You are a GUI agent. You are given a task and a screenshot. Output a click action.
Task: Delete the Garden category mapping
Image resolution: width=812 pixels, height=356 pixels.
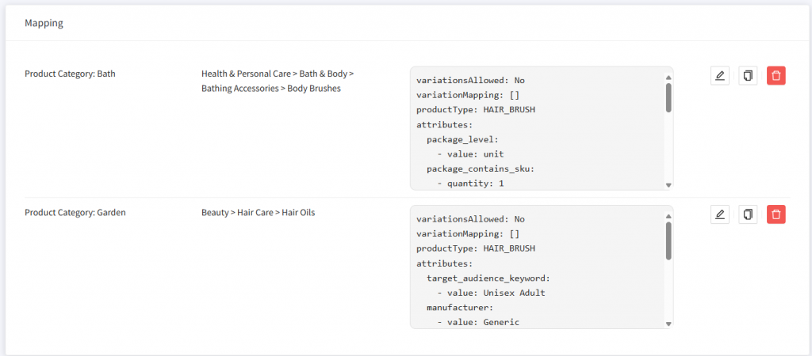(x=776, y=214)
